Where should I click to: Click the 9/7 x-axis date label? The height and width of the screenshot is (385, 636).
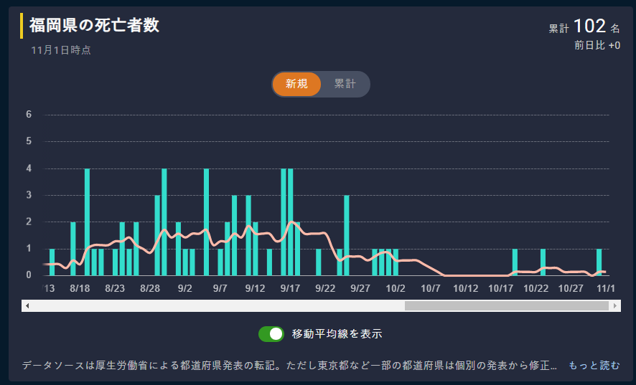[x=220, y=288]
